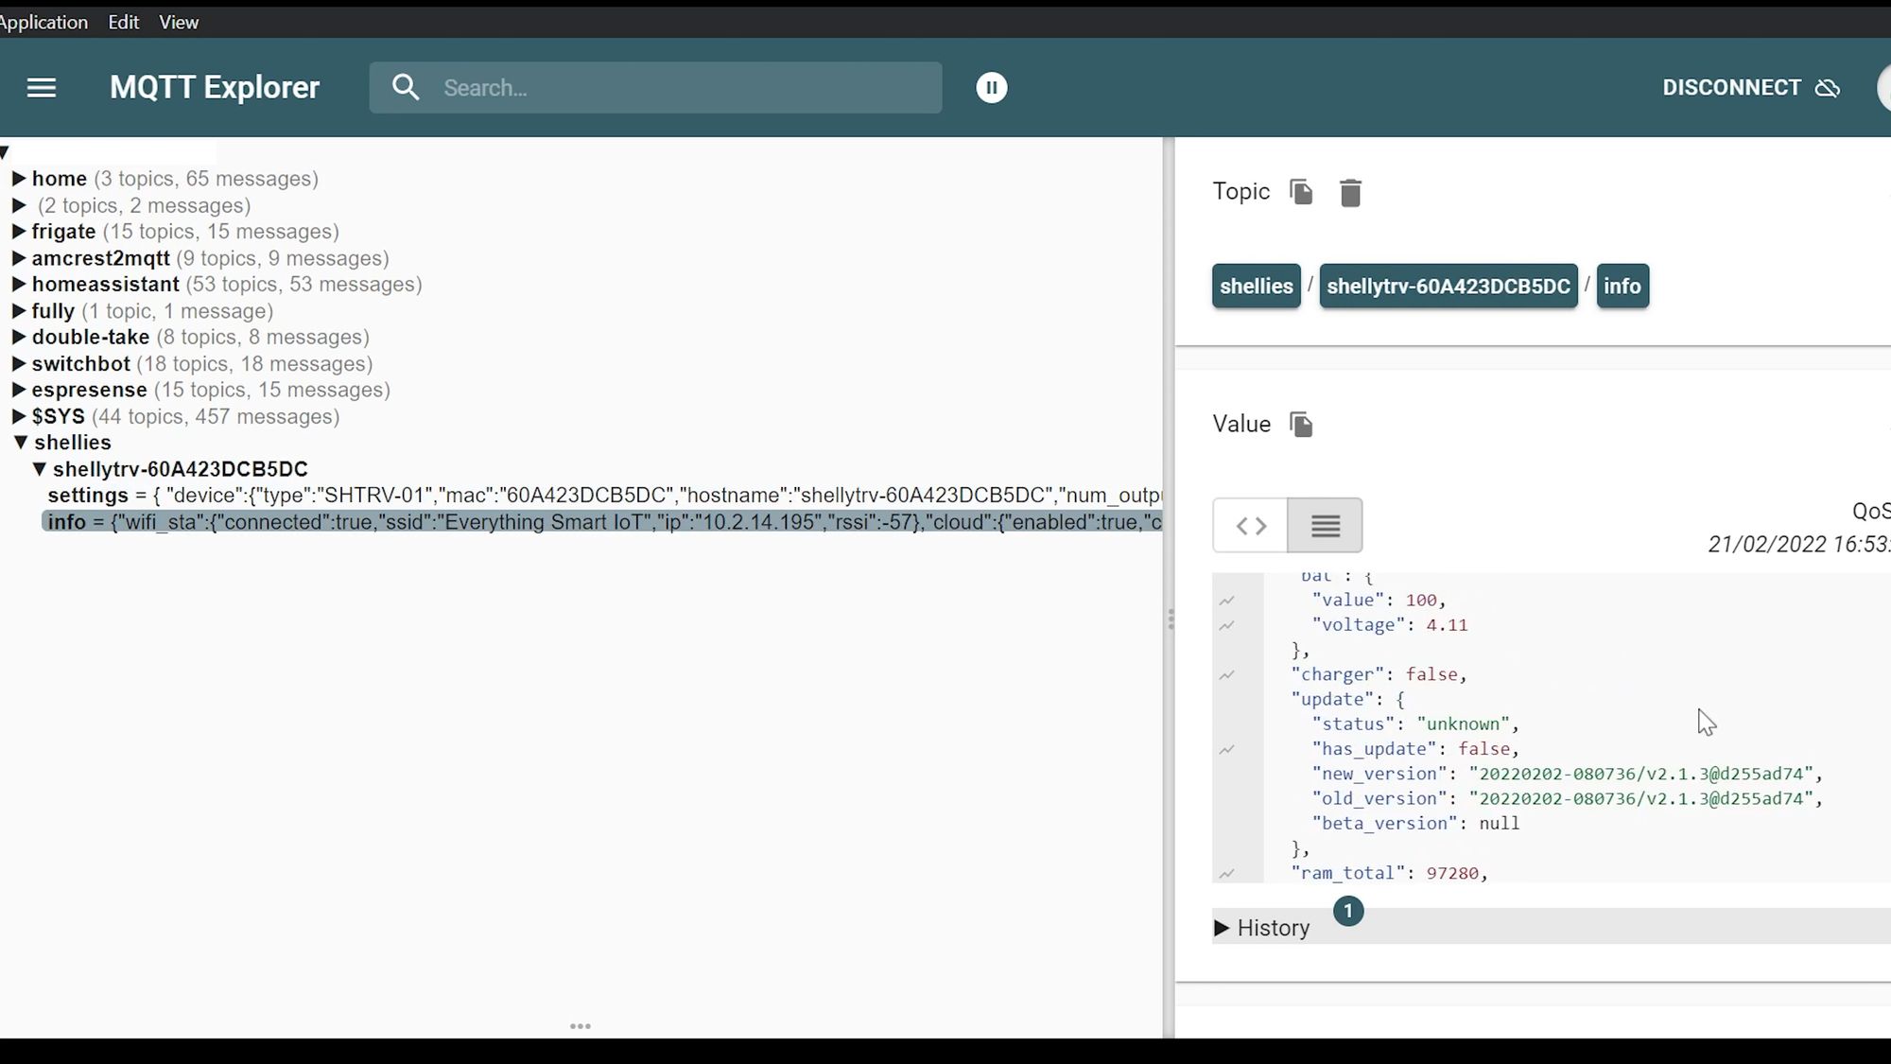The height and width of the screenshot is (1064, 1891).
Task: Open the hamburger navigation menu
Action: [x=42, y=88]
